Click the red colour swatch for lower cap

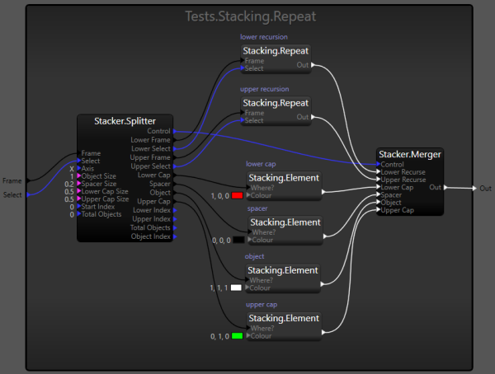pos(238,195)
